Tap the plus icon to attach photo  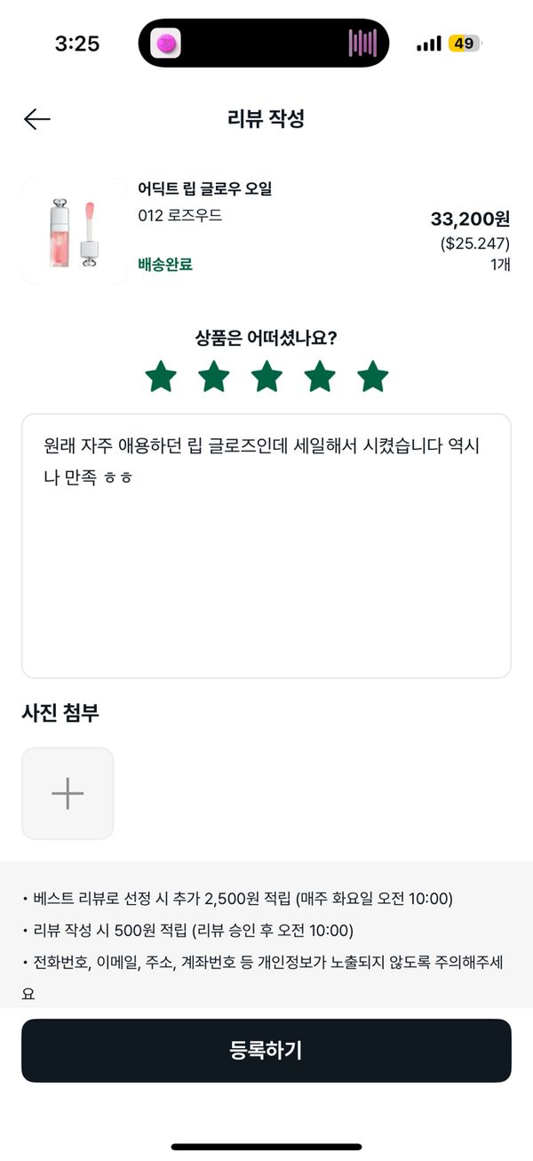pyautogui.click(x=68, y=793)
